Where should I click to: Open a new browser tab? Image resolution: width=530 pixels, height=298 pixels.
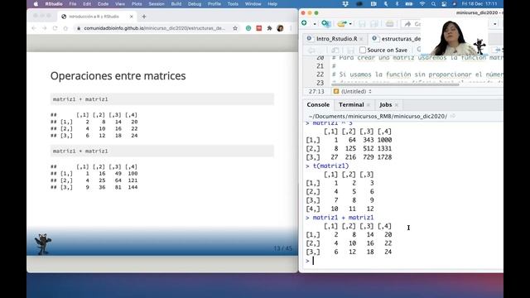144,17
